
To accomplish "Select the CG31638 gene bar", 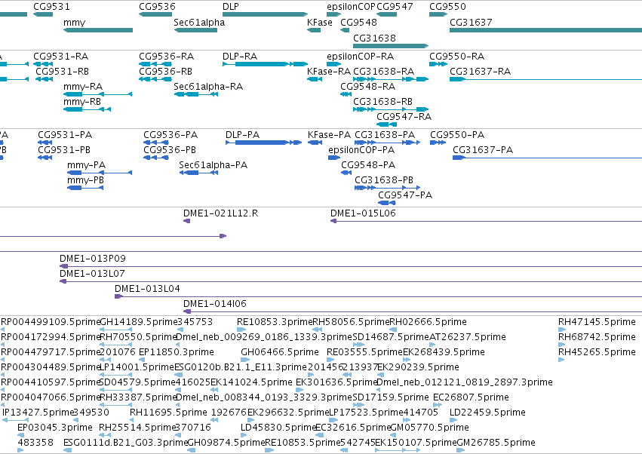I will (391, 46).
